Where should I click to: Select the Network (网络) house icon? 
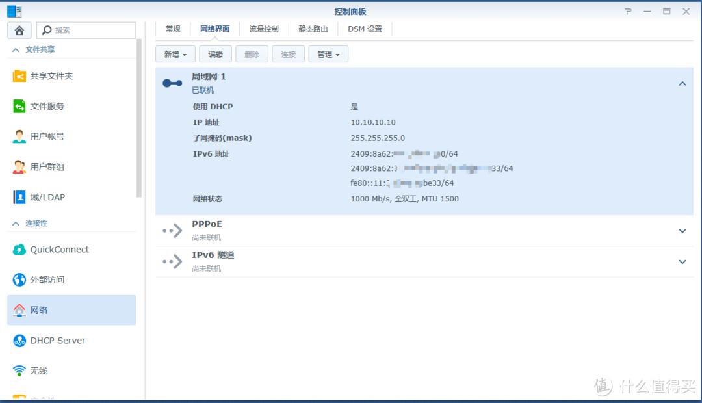coord(19,310)
